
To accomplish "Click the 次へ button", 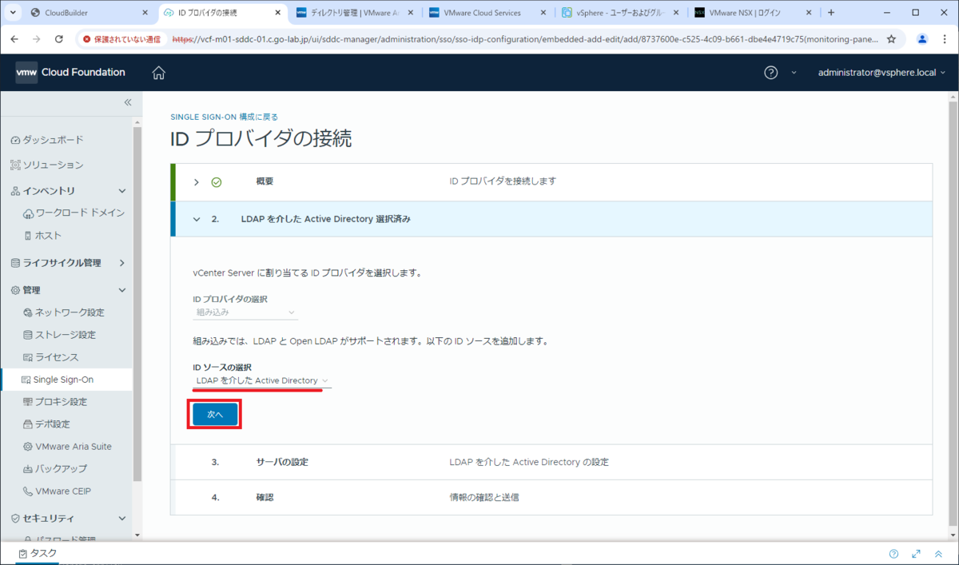I will pyautogui.click(x=214, y=415).
